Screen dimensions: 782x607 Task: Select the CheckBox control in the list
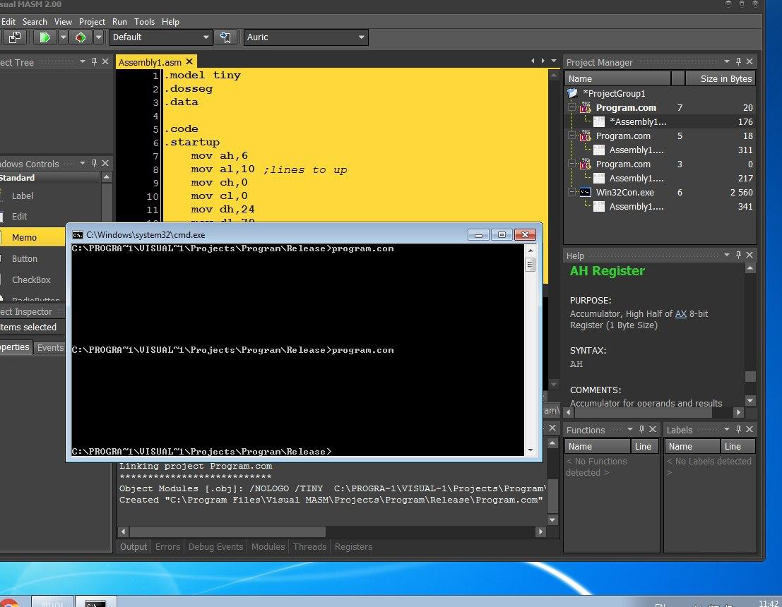point(32,280)
